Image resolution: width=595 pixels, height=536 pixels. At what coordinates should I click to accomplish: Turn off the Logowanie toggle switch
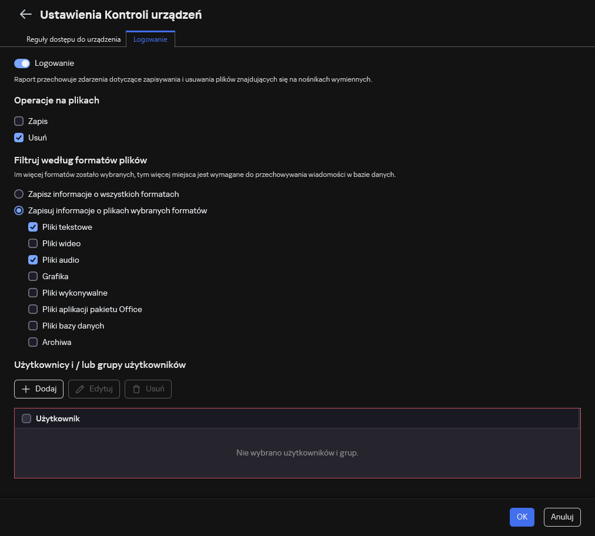(x=22, y=63)
